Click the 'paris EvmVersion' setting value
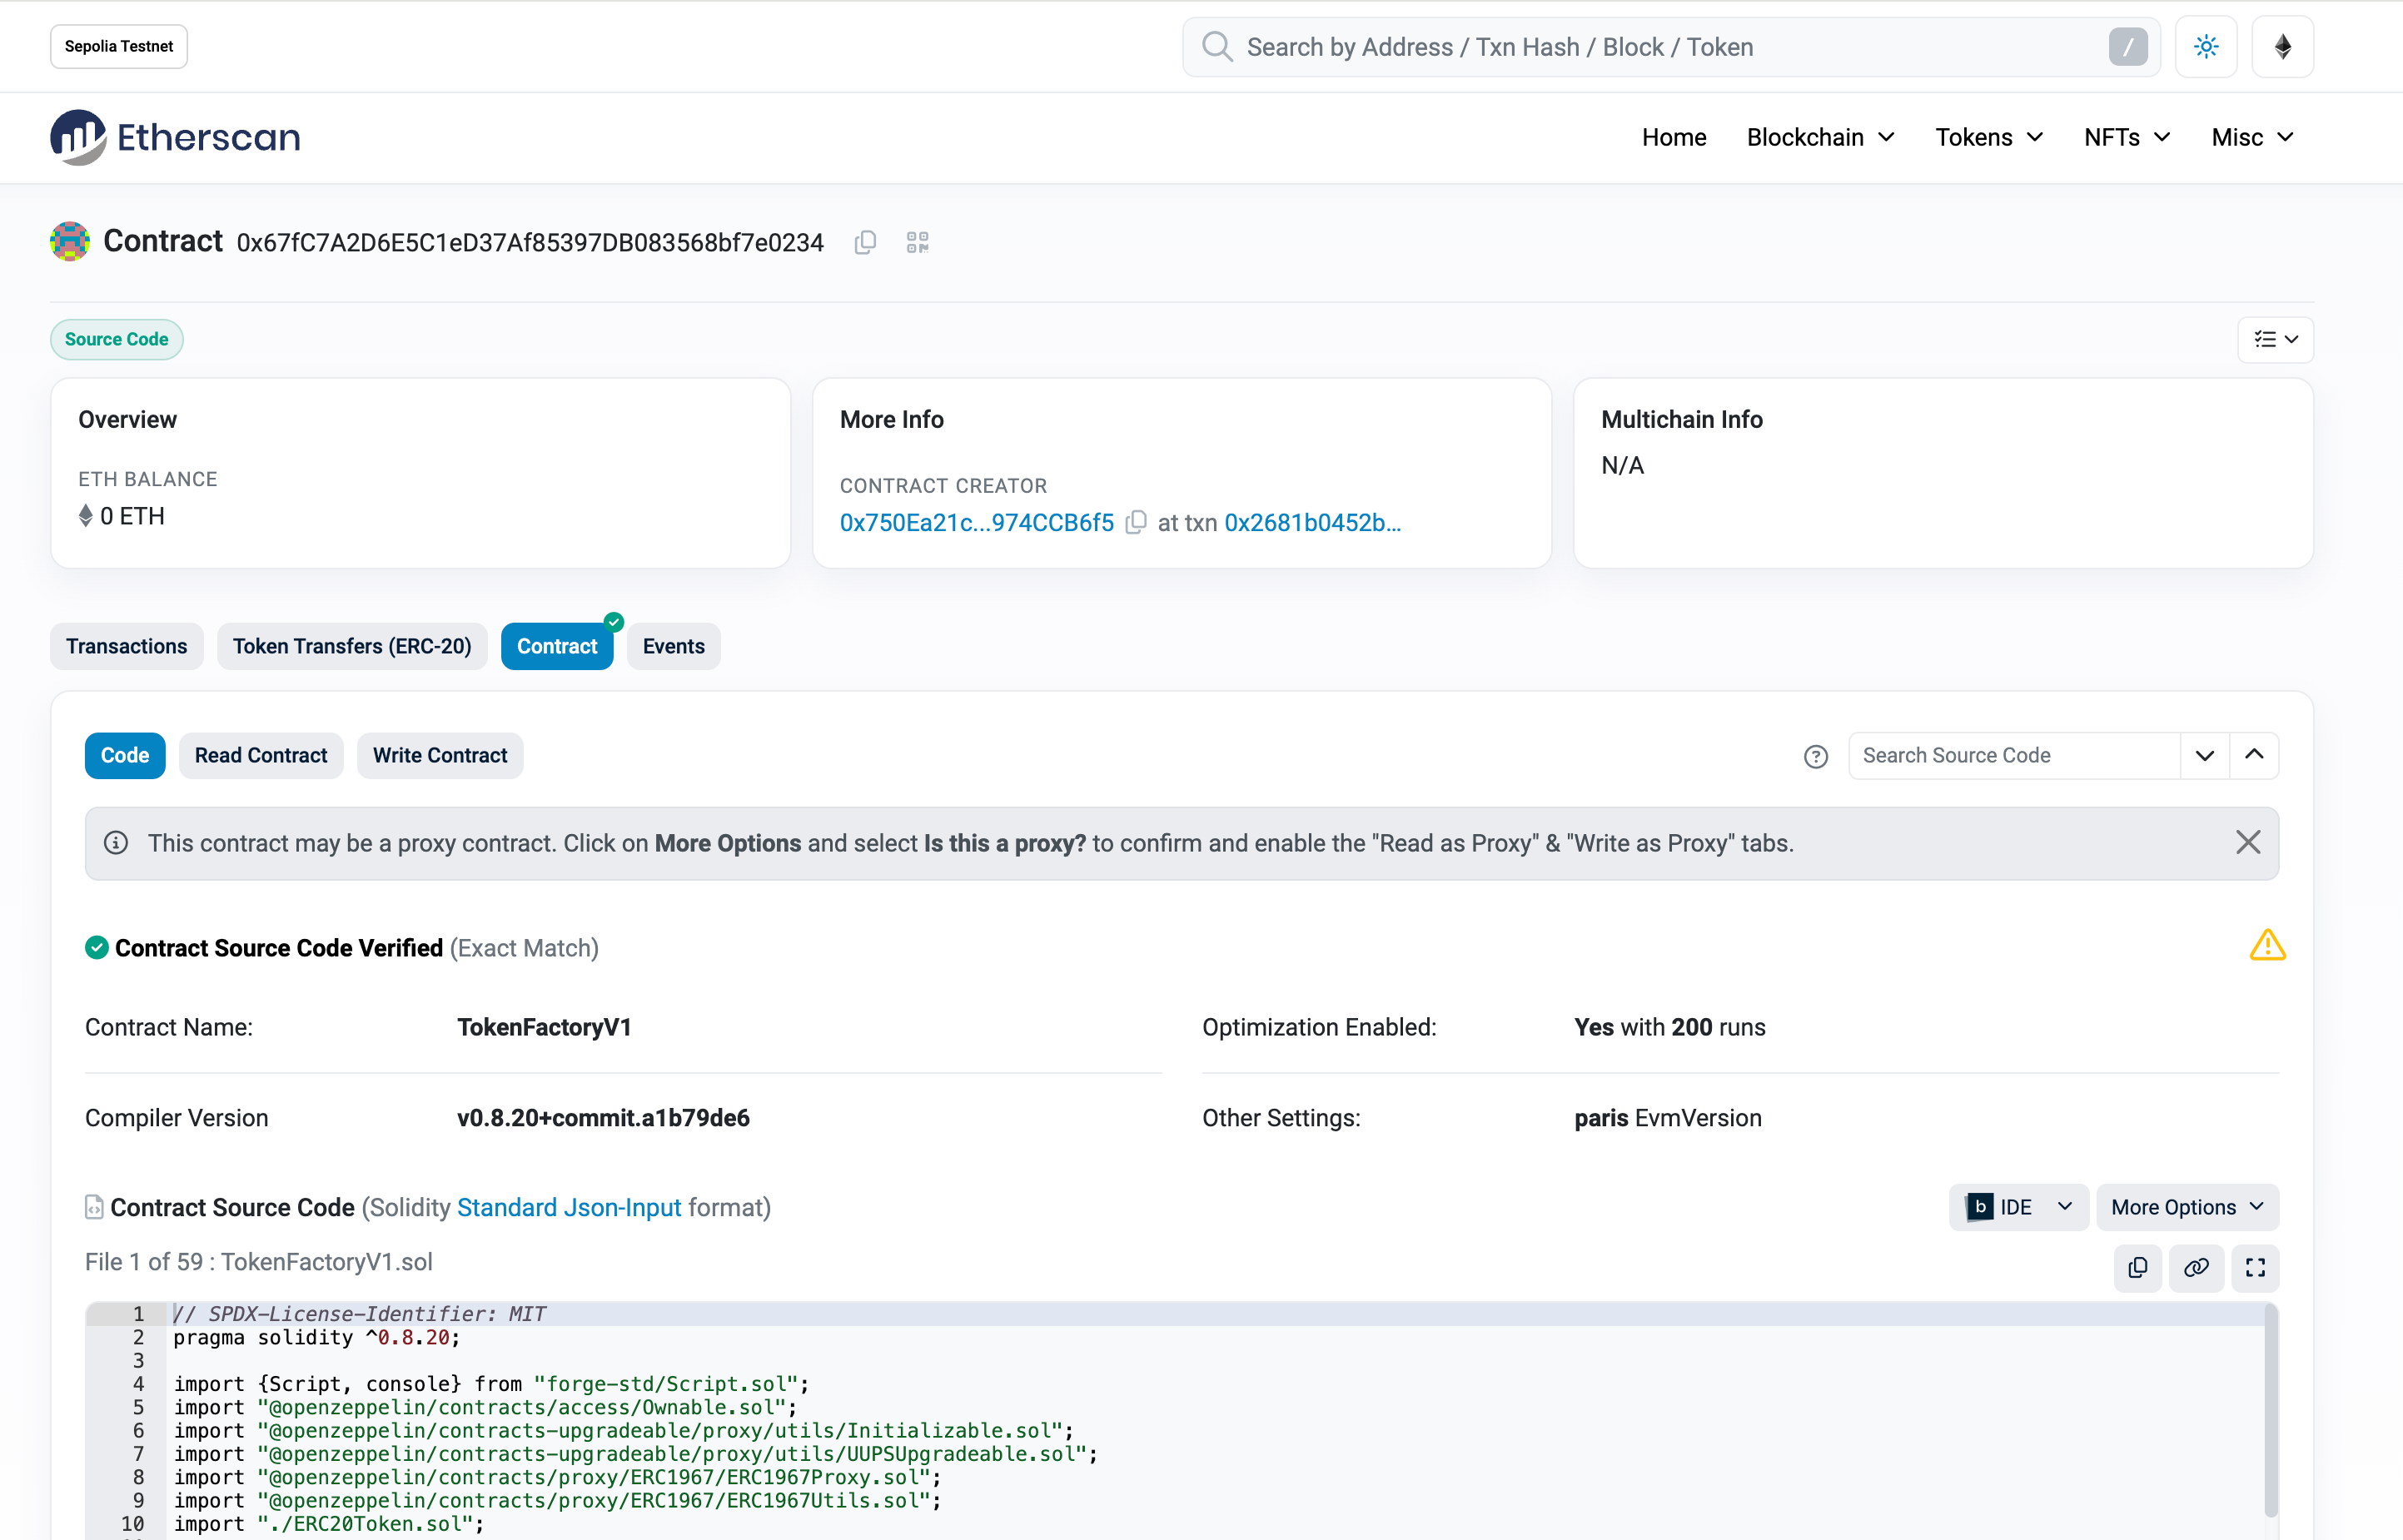Image resolution: width=2403 pixels, height=1540 pixels. point(1668,1119)
